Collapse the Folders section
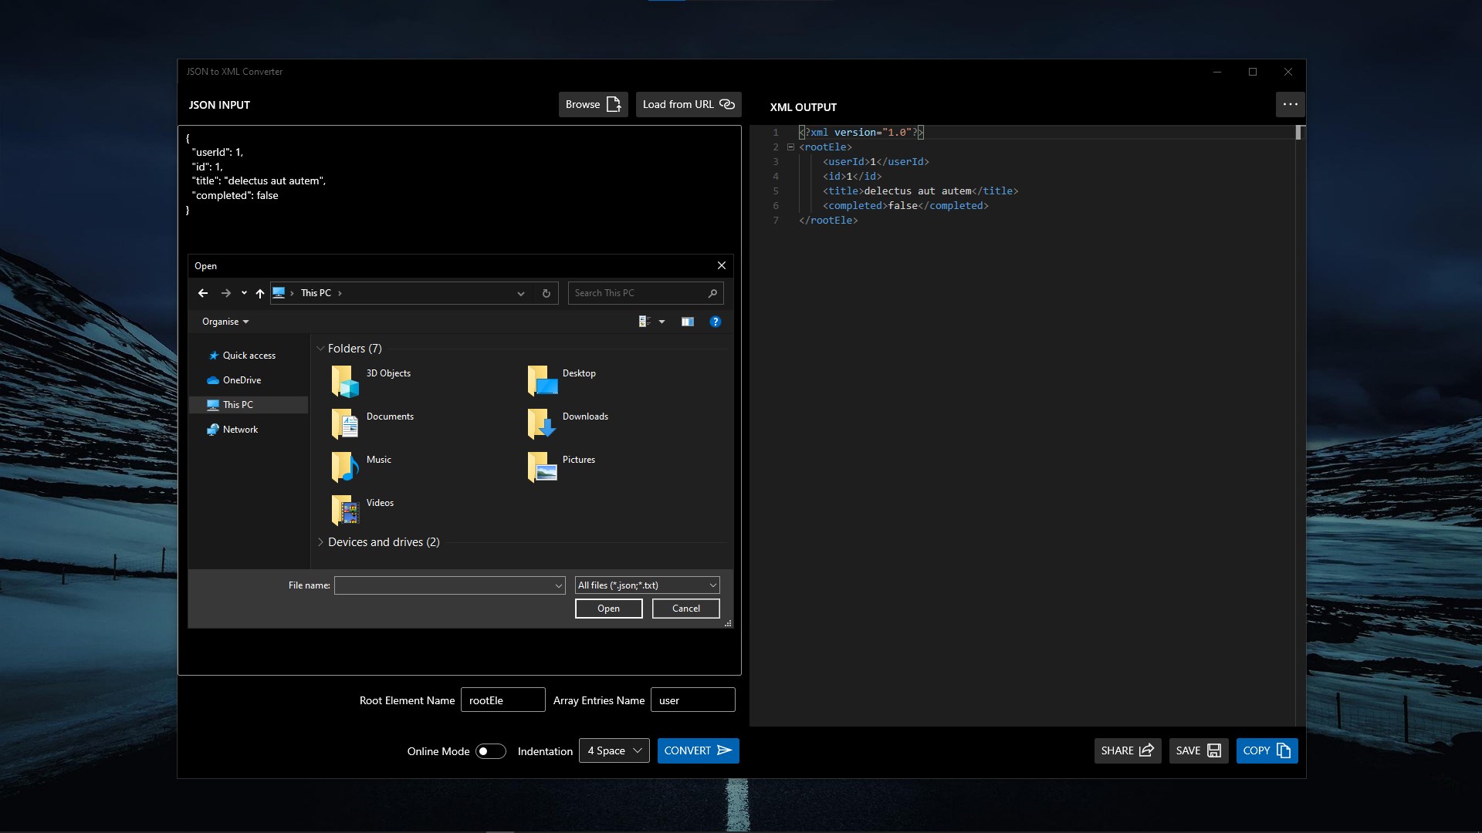Screen dimensions: 1482x833 [x=320, y=349]
